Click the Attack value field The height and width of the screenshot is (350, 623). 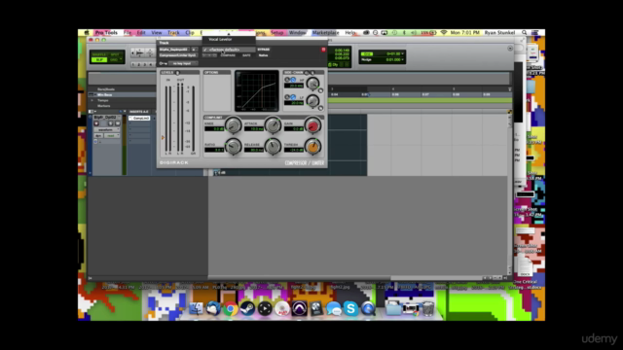tap(254, 129)
